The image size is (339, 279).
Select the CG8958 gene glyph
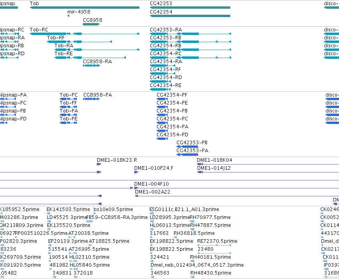(x=92, y=24)
